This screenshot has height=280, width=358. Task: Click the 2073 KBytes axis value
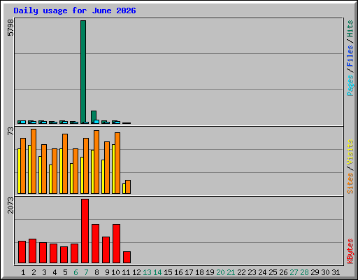pyautogui.click(x=10, y=205)
